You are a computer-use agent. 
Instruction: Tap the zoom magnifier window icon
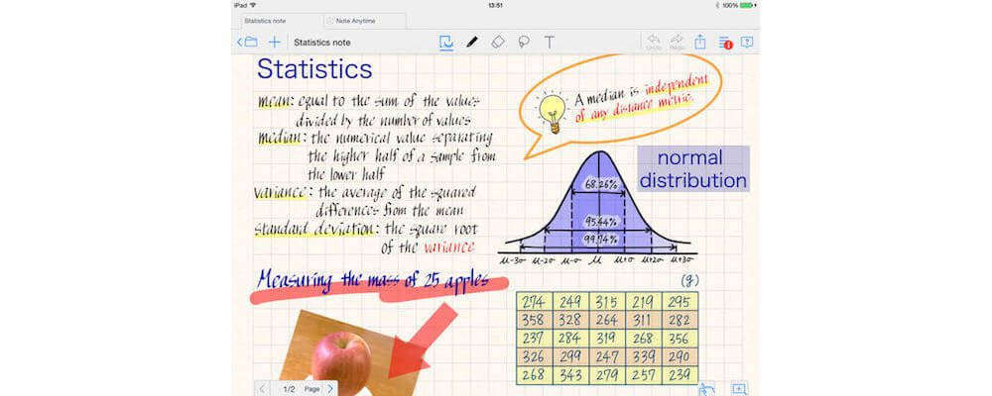739,388
